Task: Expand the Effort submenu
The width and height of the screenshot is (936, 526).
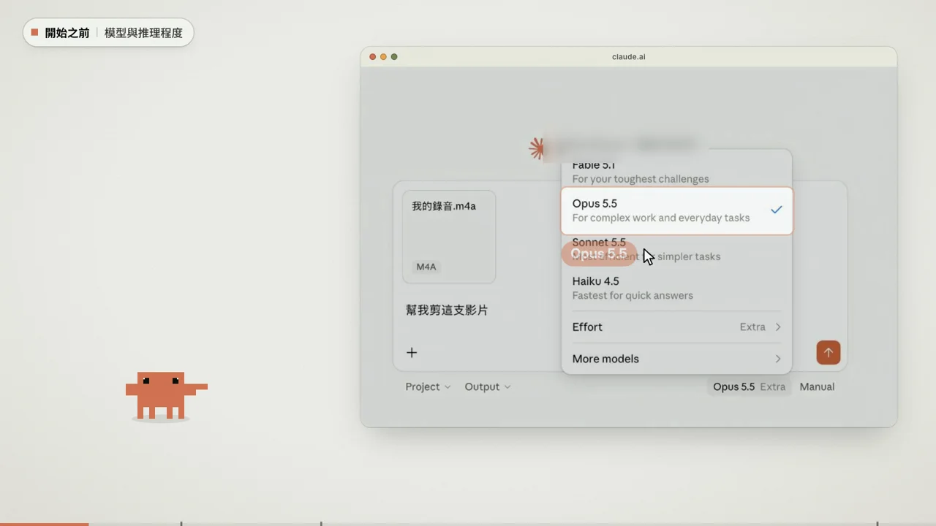Action: coord(676,327)
